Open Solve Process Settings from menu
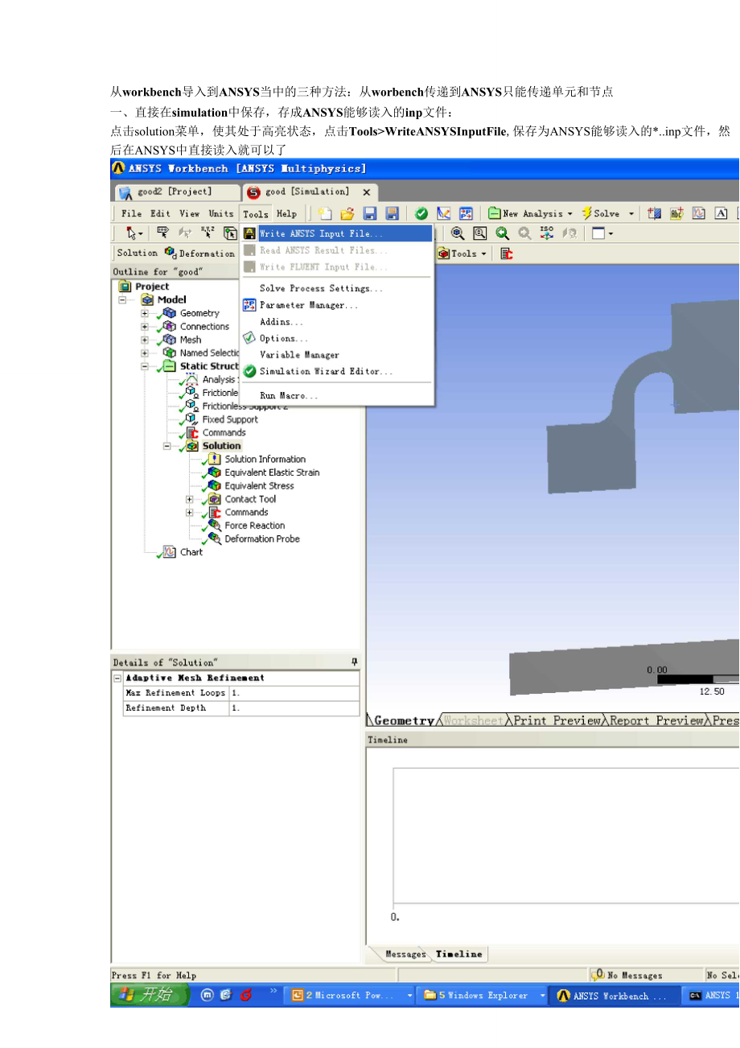Image resolution: width=740 pixels, height=1048 pixels. click(321, 288)
